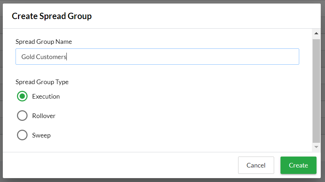The image size is (325, 182).
Task: Select the Execution radio button
Action: coord(22,96)
